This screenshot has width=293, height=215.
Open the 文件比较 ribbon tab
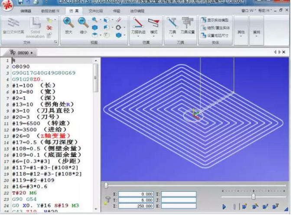pos(96,11)
